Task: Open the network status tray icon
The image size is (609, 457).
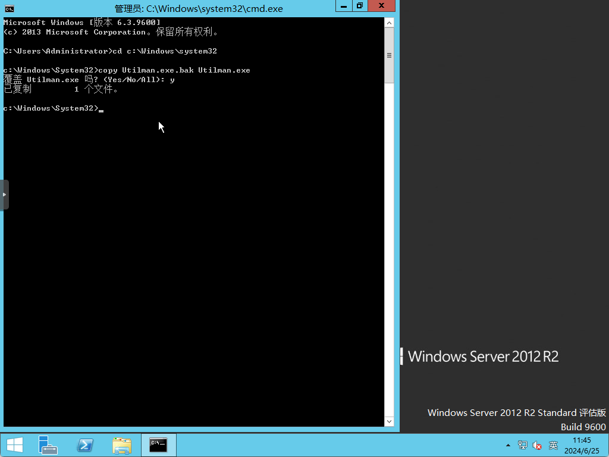Action: 522,445
